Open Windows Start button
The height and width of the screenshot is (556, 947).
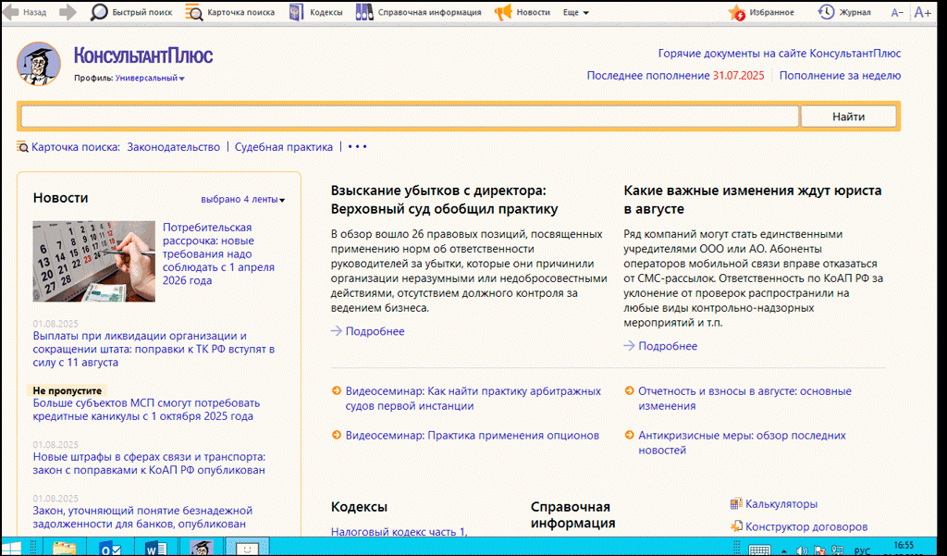pos(11,549)
